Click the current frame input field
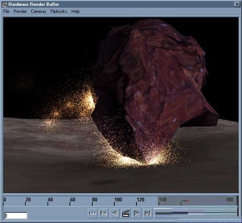Screen dimensions: 242x223 (16, 216)
